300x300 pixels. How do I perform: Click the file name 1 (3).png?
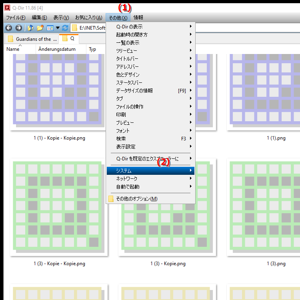point(276,264)
